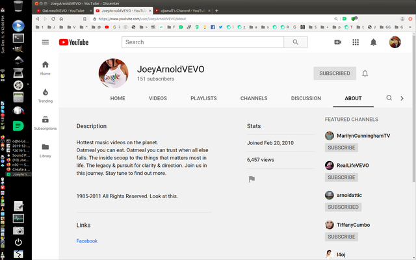Open the YouTube bookmark in the bookmarks bar
Image resolution: width=416 pixels, height=260 pixels.
(x=107, y=27)
